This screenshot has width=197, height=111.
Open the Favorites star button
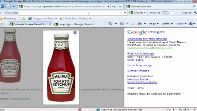click(8, 18)
